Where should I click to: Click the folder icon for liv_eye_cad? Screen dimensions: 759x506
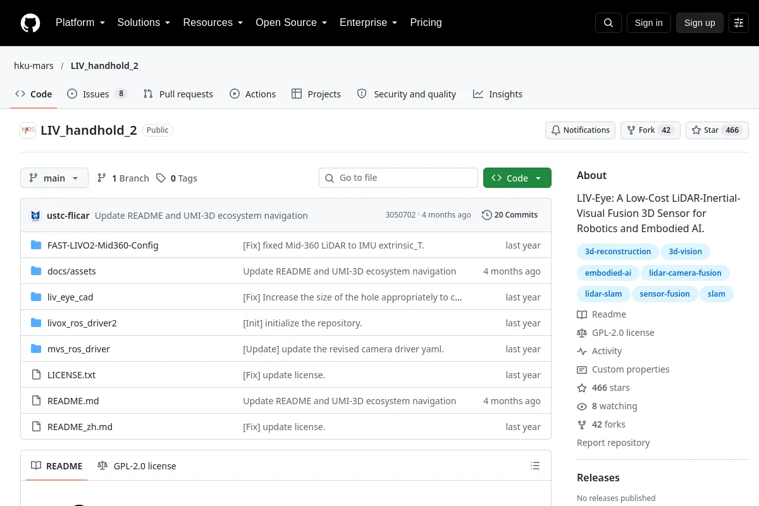(x=36, y=297)
